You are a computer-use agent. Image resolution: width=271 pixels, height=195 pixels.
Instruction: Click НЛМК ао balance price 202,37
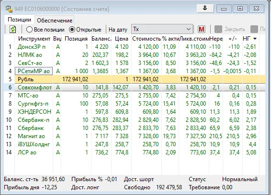point(101,55)
